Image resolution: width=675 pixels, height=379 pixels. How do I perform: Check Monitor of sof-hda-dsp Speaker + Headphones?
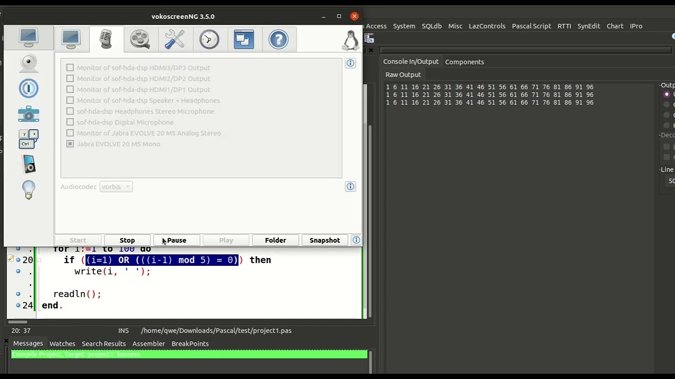point(70,100)
